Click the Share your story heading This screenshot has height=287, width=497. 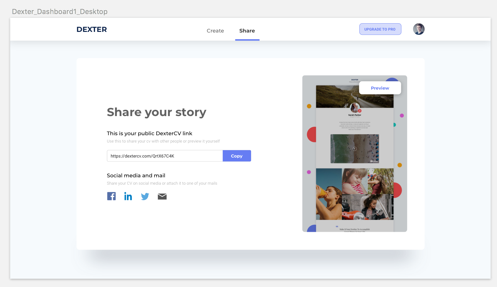157,112
